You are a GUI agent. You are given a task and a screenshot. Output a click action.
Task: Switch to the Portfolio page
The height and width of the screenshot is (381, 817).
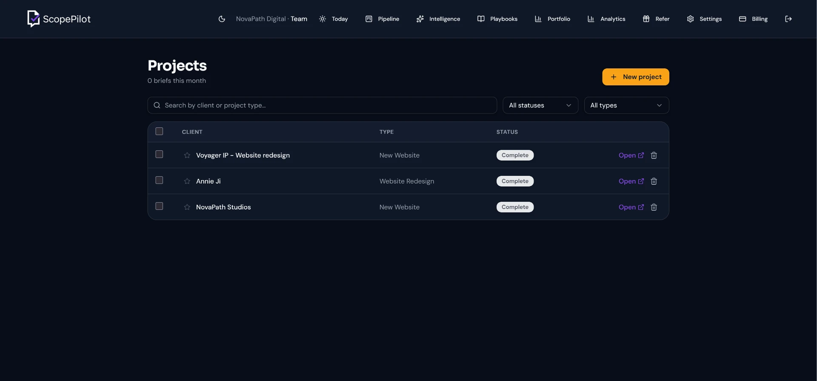pyautogui.click(x=552, y=19)
